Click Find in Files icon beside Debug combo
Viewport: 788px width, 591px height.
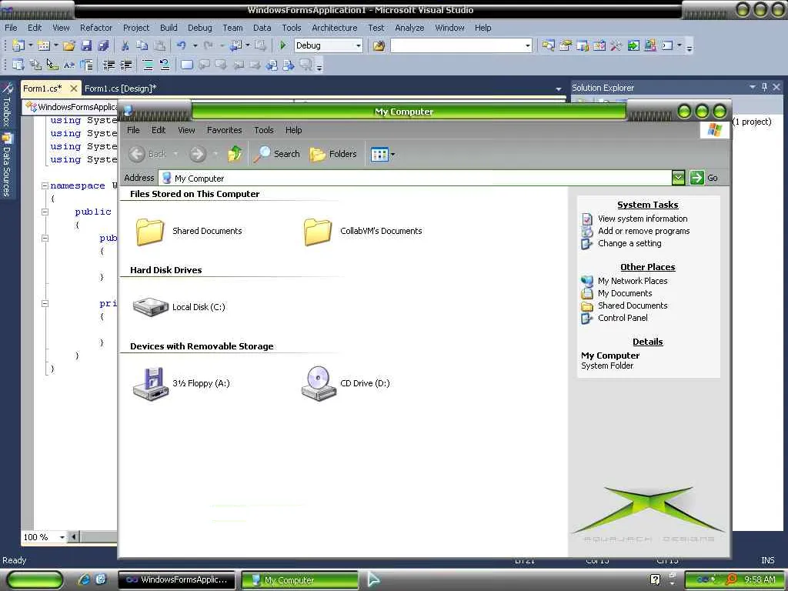(379, 45)
